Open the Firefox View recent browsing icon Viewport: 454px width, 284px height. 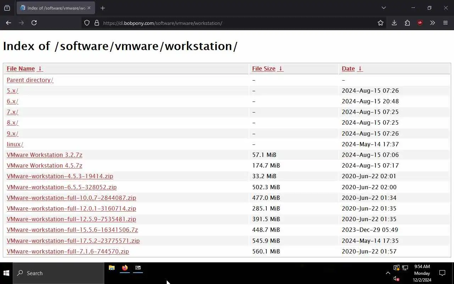7,8
